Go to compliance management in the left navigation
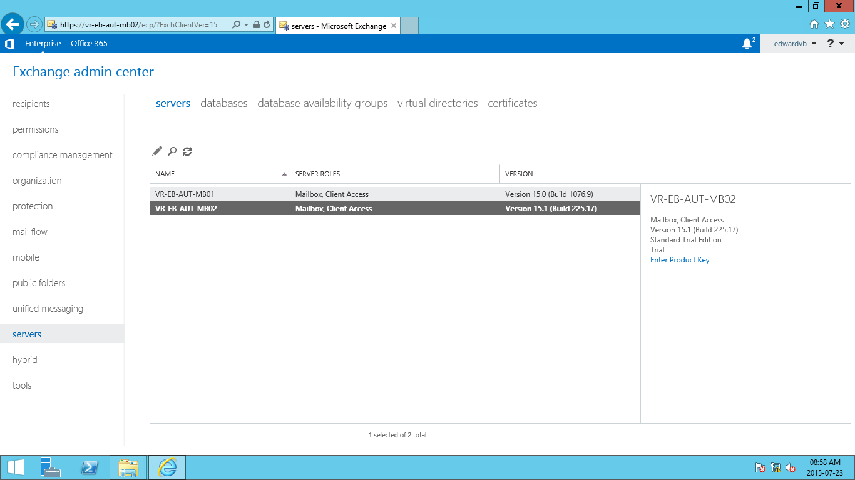The height and width of the screenshot is (480, 855). [63, 155]
